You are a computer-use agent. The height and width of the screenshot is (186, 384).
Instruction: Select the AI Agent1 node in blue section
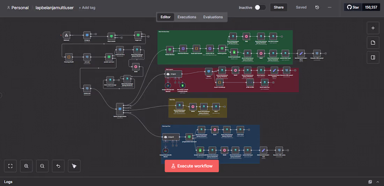tap(171, 137)
